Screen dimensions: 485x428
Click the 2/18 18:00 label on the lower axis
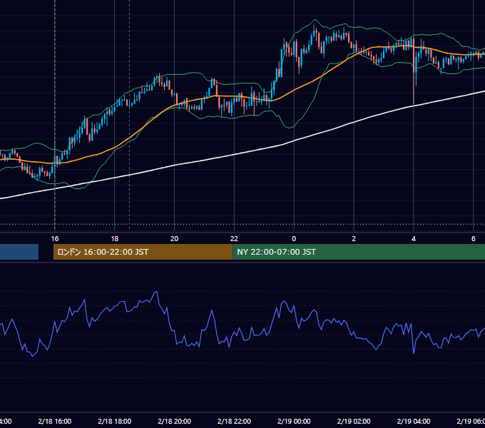pos(114,421)
